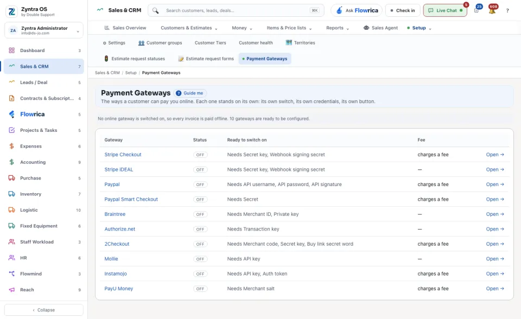Click the Fee column header
The width and height of the screenshot is (521, 319).
421,140
